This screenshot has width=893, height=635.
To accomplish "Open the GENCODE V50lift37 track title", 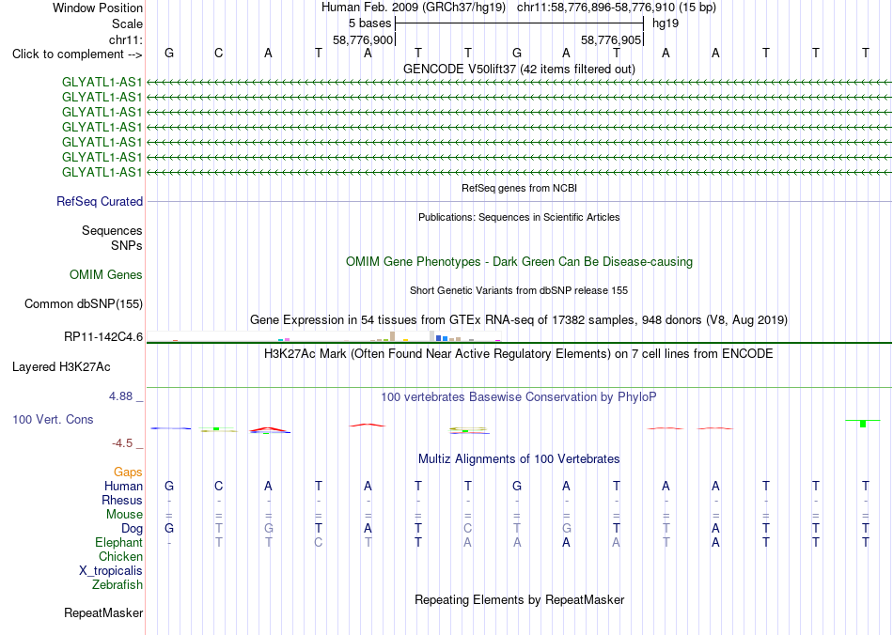I will tap(519, 69).
